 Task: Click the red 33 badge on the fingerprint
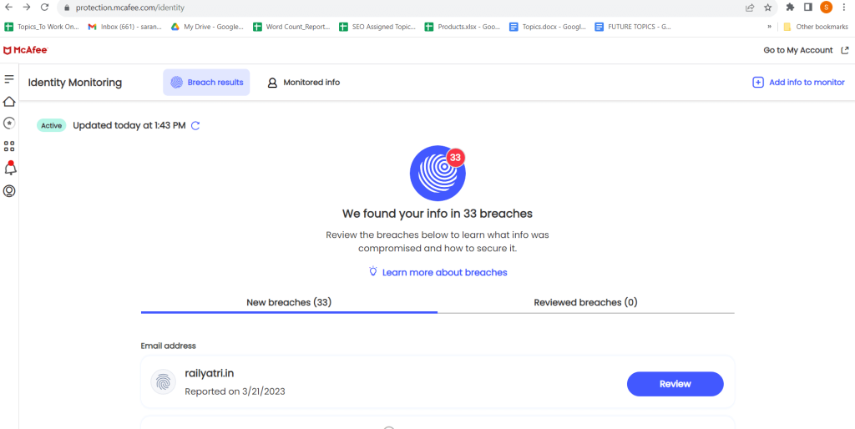pos(456,158)
